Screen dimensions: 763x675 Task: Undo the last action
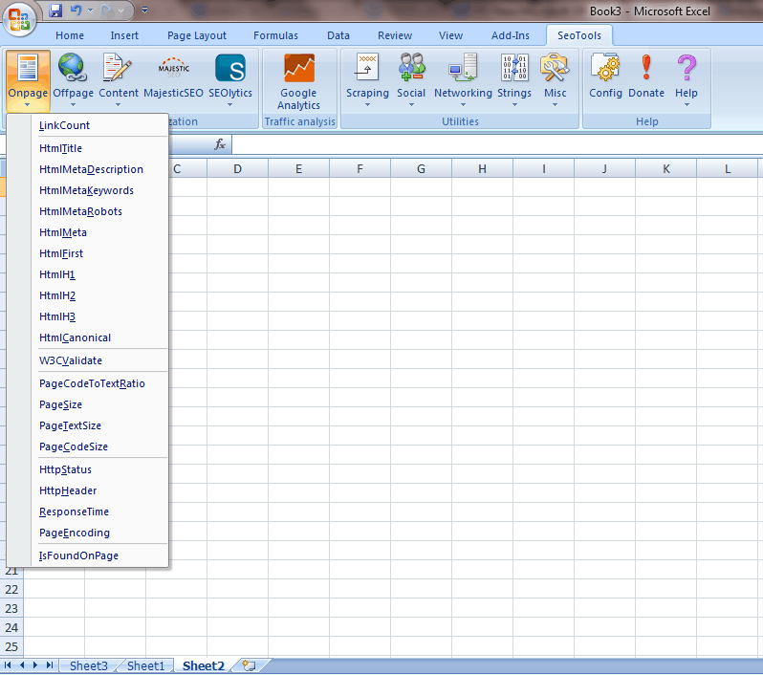point(76,10)
